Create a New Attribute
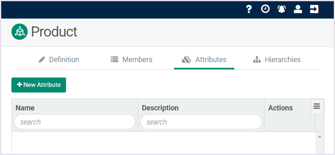The image size is (335, 155). click(39, 85)
